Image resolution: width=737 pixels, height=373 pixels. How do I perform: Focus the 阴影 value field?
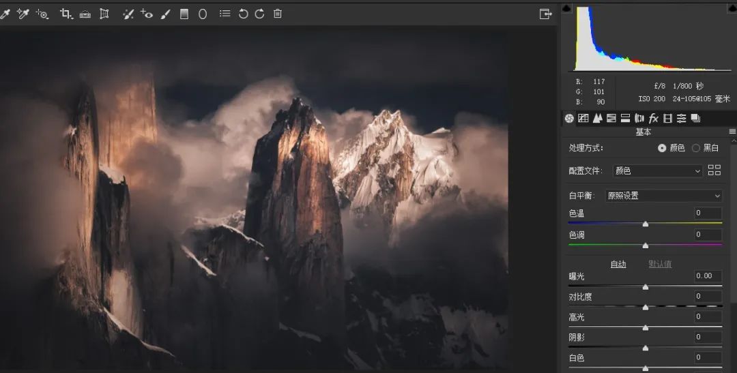(708, 337)
